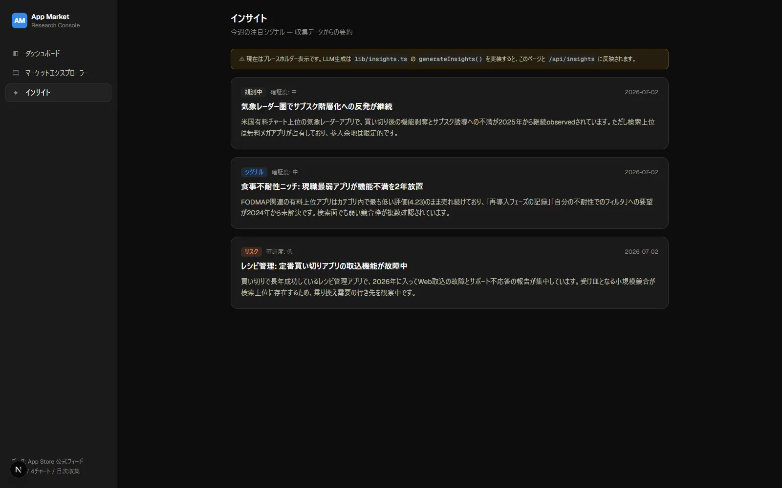The image size is (782, 488).
Task: Click the AM App Market logo icon
Action: pos(20,20)
